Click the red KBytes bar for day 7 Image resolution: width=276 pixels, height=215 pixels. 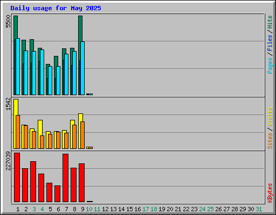pyautogui.click(x=65, y=178)
